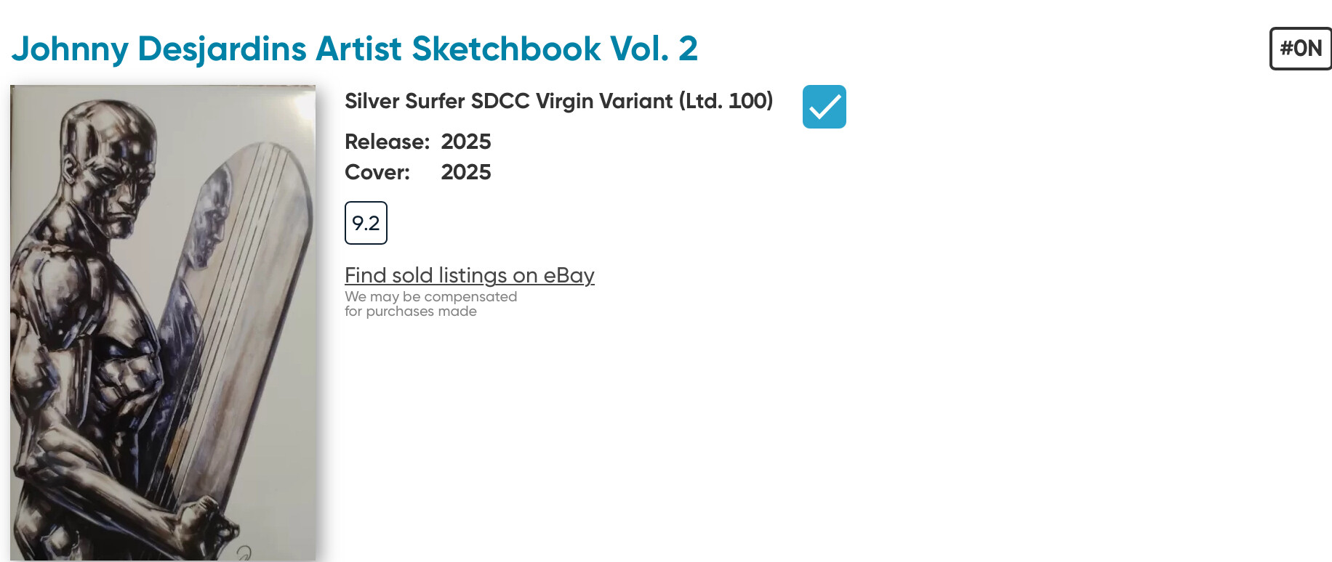This screenshot has width=1332, height=562.
Task: Click the '(Ltd. 100)' edition text
Action: (x=726, y=101)
